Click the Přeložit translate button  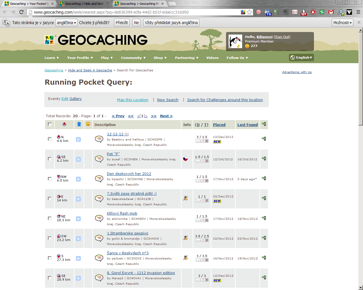coord(122,23)
